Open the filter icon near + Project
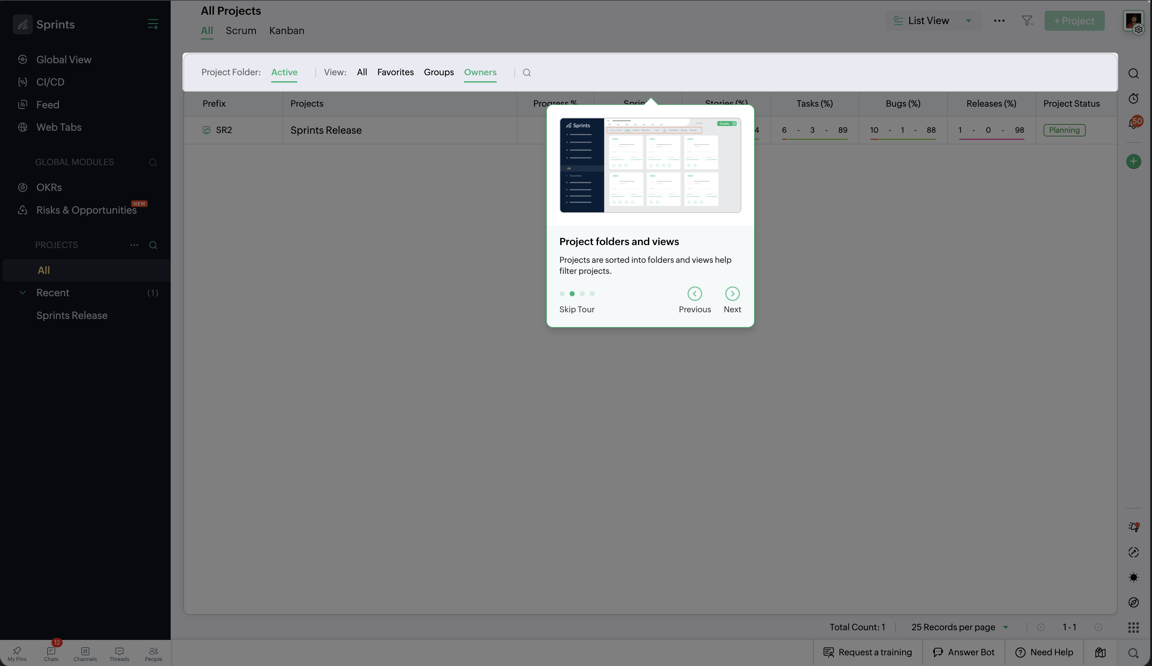This screenshot has width=1152, height=666. click(x=1027, y=20)
